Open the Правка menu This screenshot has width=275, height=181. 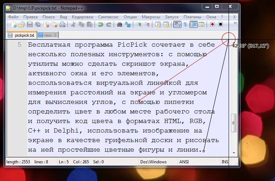coord(30,17)
